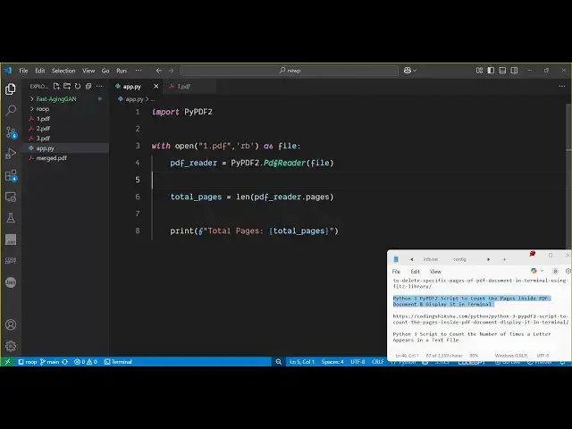572x429 pixels.
Task: Open the File menu in VS Code
Action: 23,71
